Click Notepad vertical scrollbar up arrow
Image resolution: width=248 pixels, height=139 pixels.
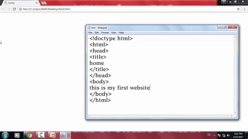pyautogui.click(x=235, y=37)
